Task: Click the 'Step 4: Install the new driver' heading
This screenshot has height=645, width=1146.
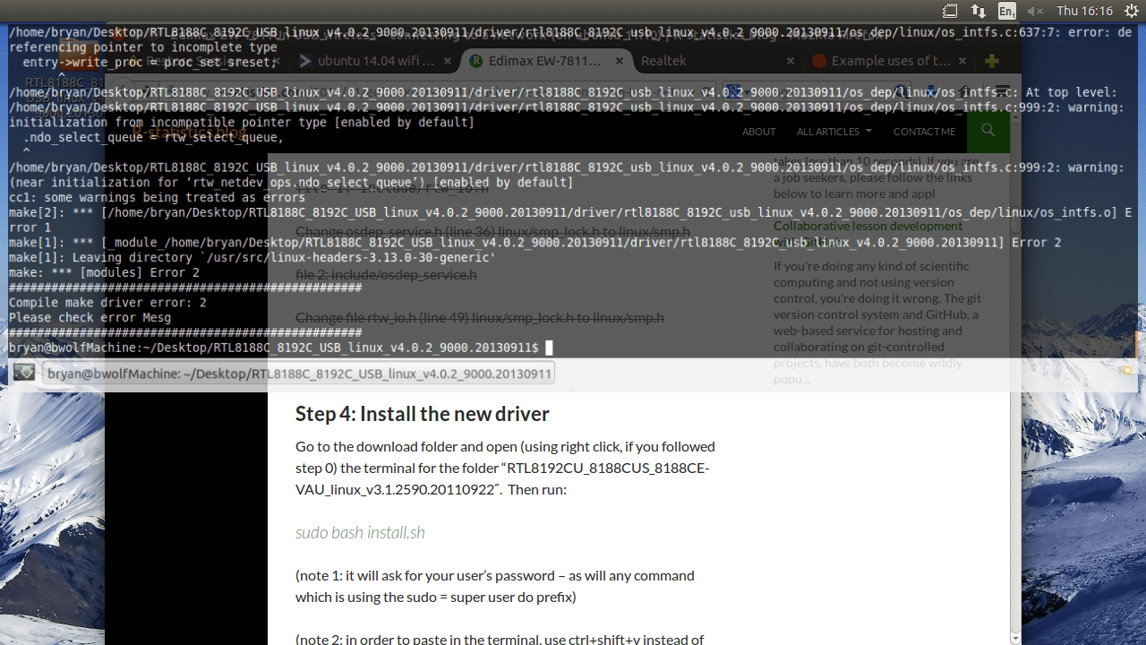Action: tap(422, 414)
